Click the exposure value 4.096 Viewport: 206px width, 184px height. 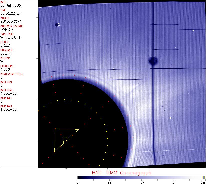pyautogui.click(x=5, y=69)
